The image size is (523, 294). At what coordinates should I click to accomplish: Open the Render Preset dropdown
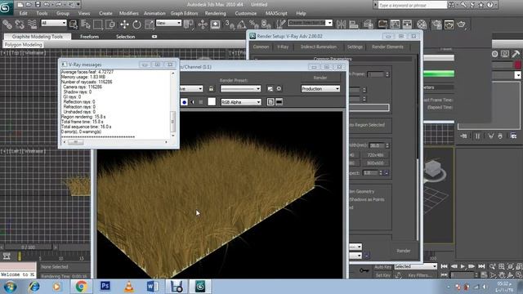pos(240,89)
